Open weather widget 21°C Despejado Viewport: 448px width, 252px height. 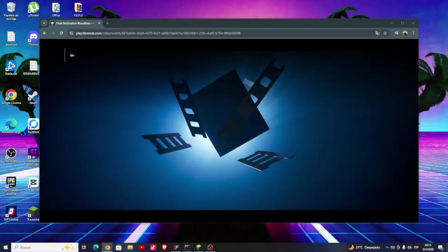tap(364, 247)
